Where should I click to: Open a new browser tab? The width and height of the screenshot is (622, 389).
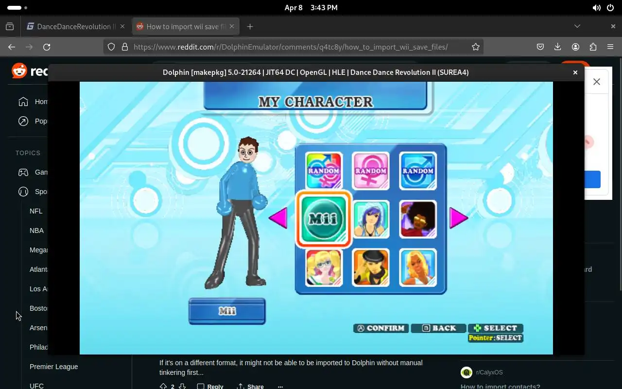click(x=250, y=27)
